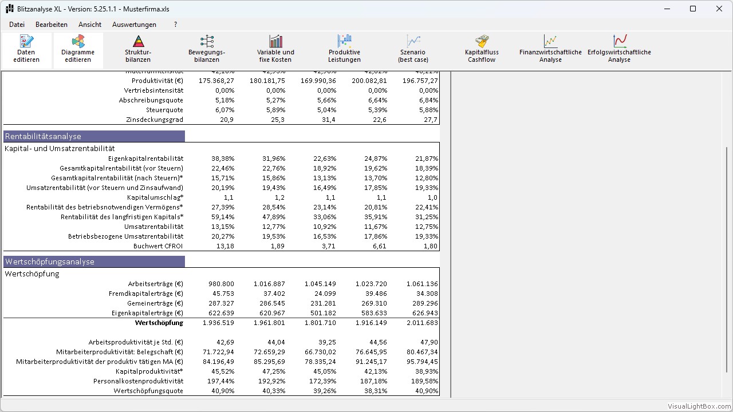Click the Kapitalproduktivität* row label
This screenshot has width=733, height=412.
149,371
